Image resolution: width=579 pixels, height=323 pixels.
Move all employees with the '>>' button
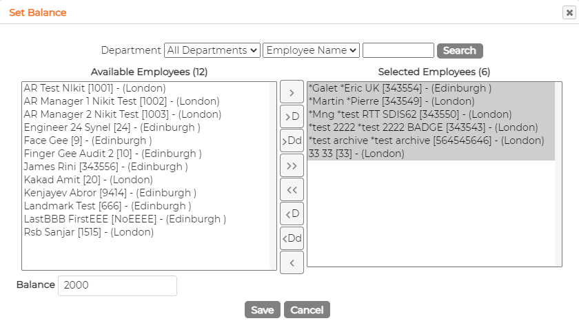[292, 165]
